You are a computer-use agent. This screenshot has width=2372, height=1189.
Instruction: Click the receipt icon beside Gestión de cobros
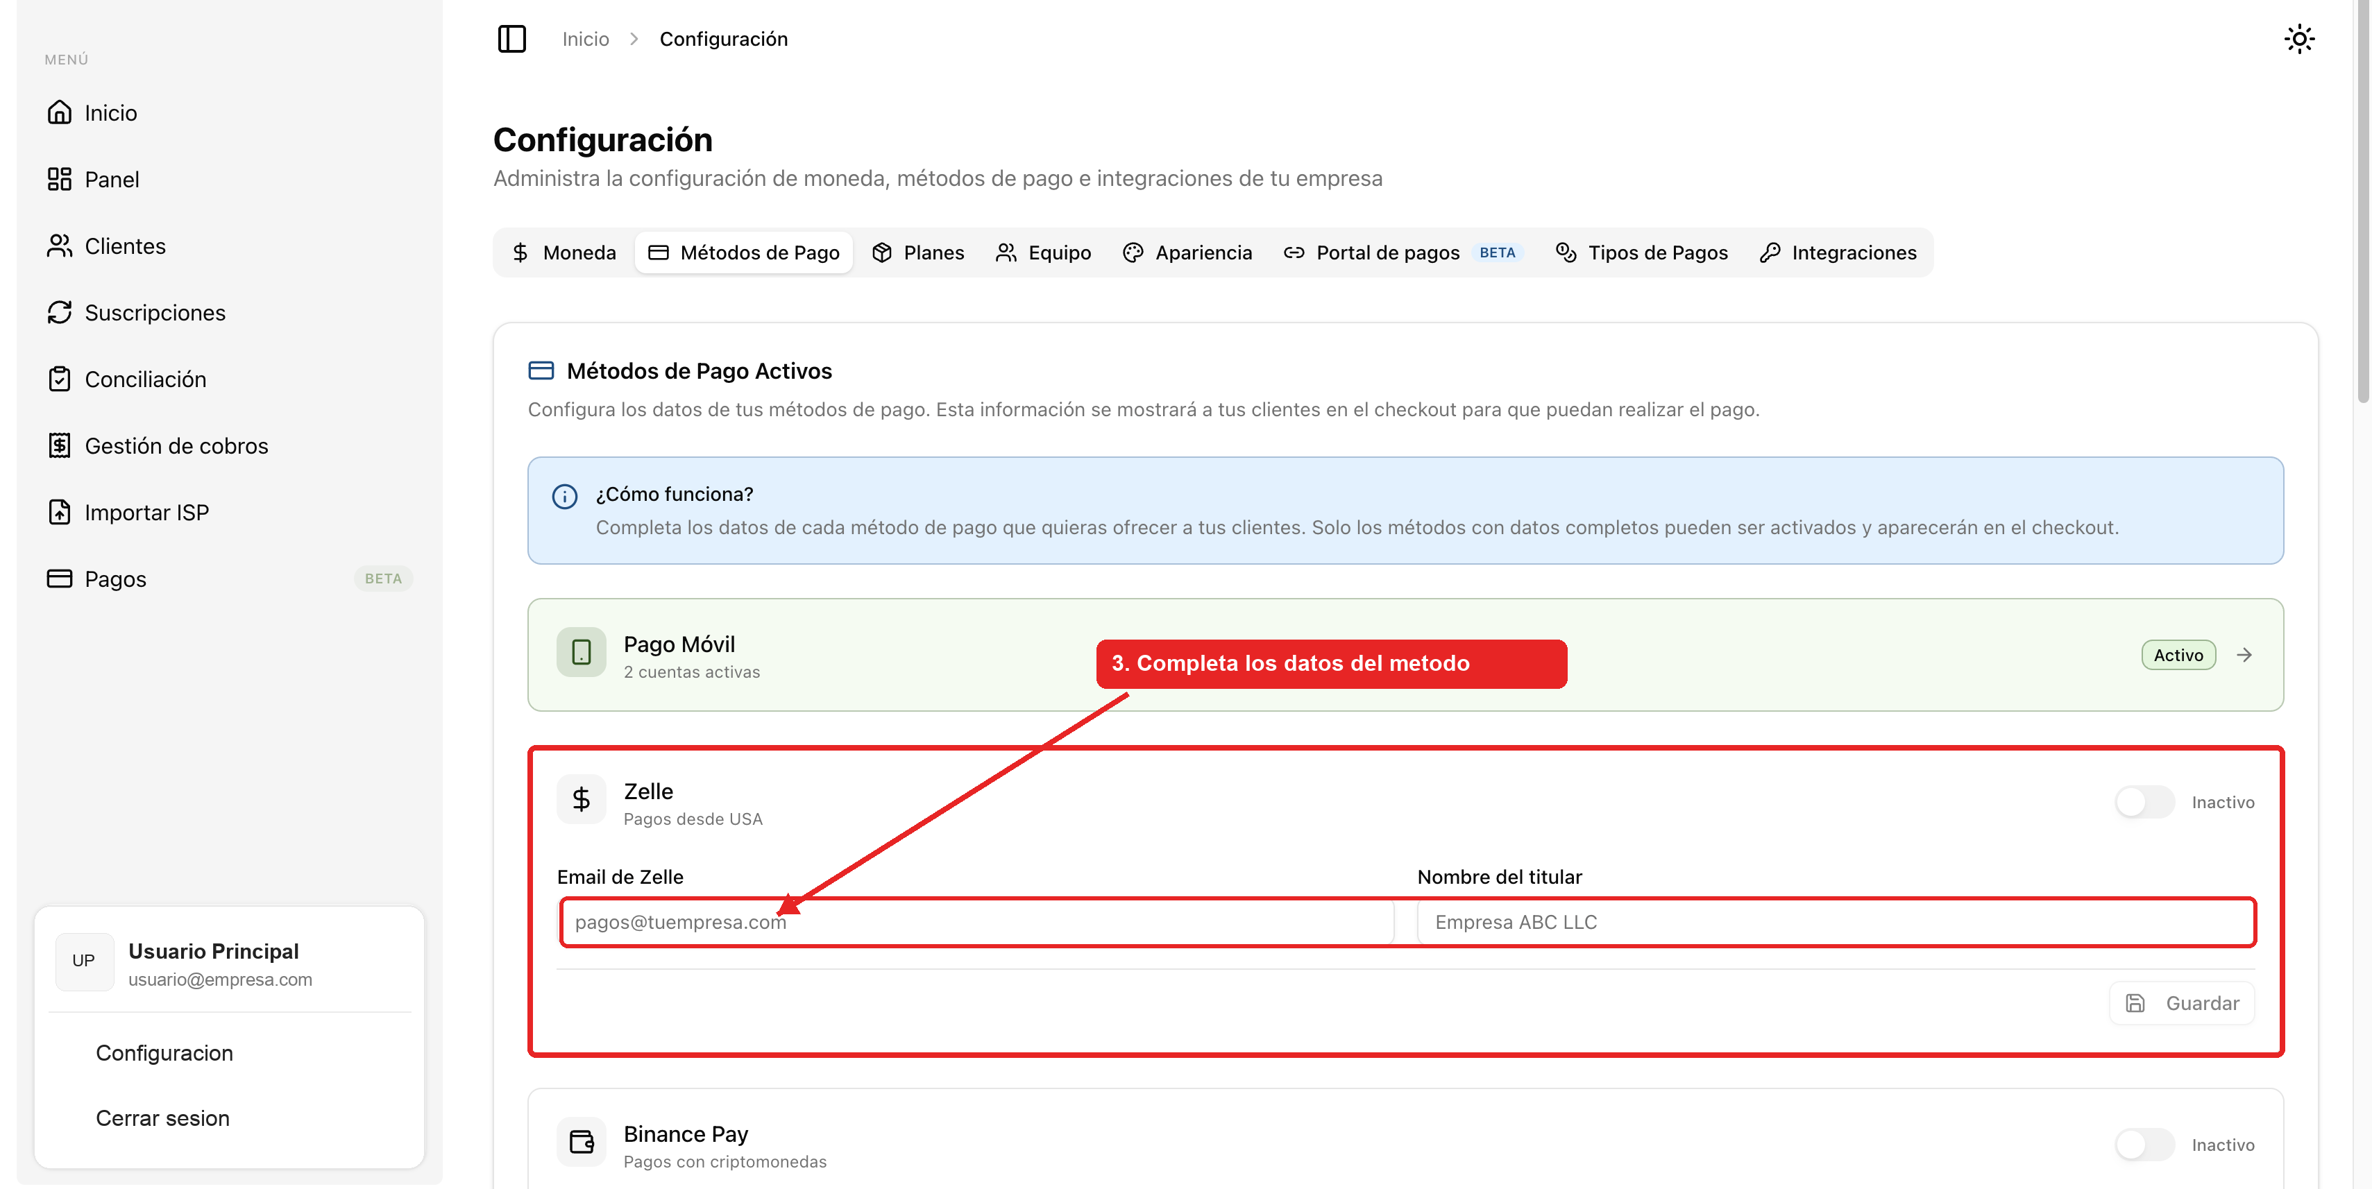pyautogui.click(x=60, y=445)
